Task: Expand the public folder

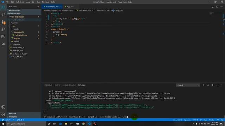Action: pos(24,23)
